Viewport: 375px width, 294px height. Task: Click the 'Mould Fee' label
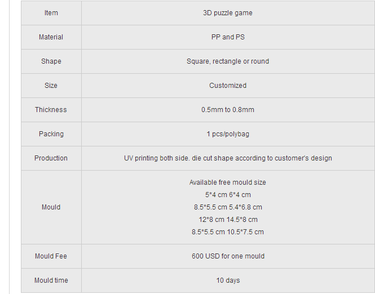[51, 256]
